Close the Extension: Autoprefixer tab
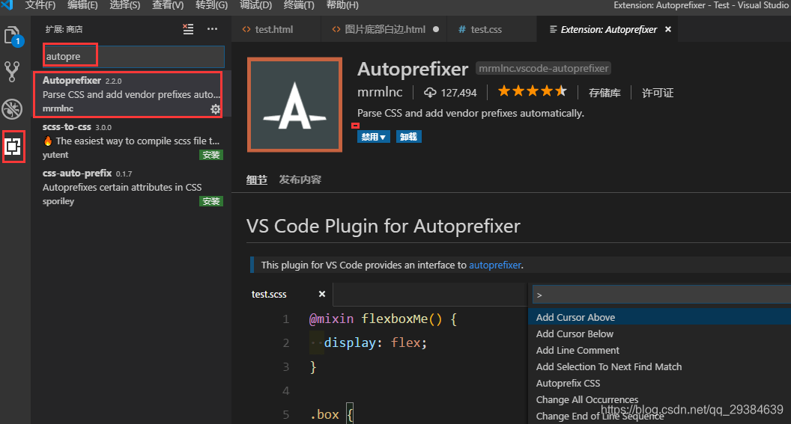Screen dimensions: 791x424 coord(668,29)
